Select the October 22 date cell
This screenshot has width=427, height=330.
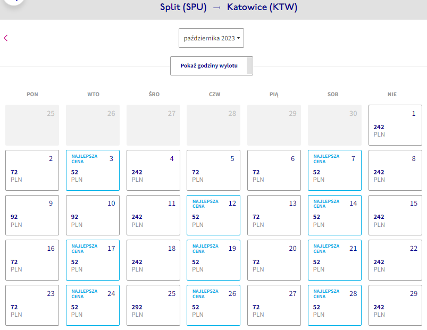point(395,260)
